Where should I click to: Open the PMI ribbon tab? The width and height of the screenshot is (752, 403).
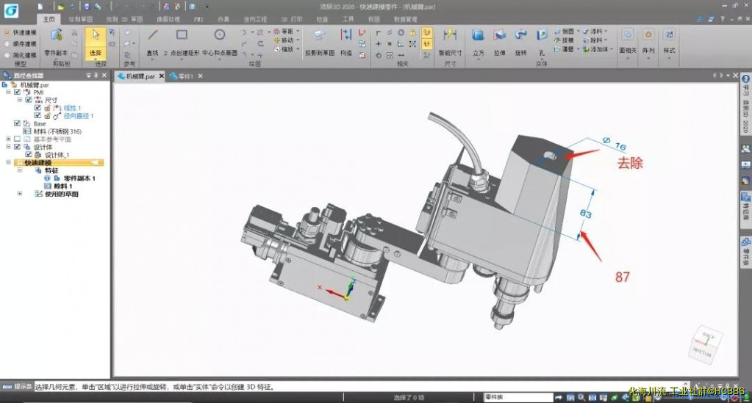[x=198, y=19]
